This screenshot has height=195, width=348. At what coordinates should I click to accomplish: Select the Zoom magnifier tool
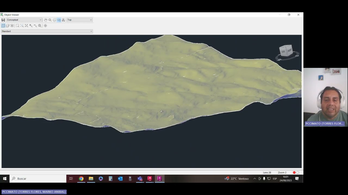[x=50, y=20]
